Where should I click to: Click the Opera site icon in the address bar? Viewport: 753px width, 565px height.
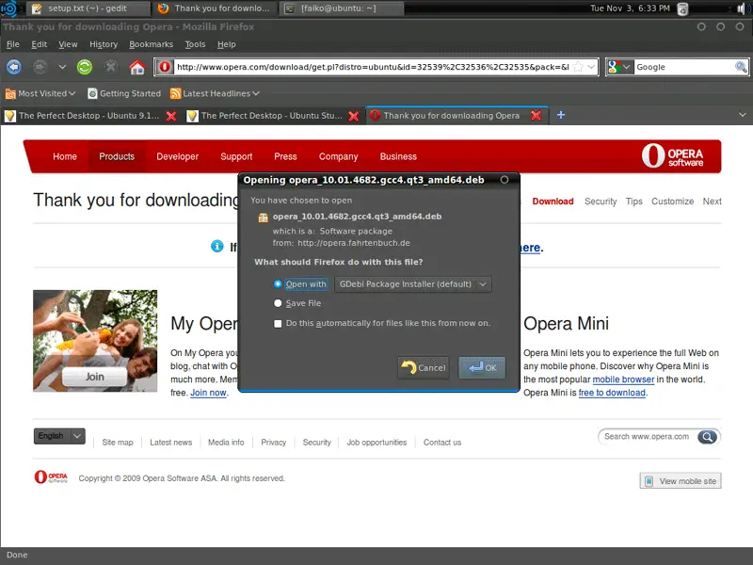(x=165, y=67)
